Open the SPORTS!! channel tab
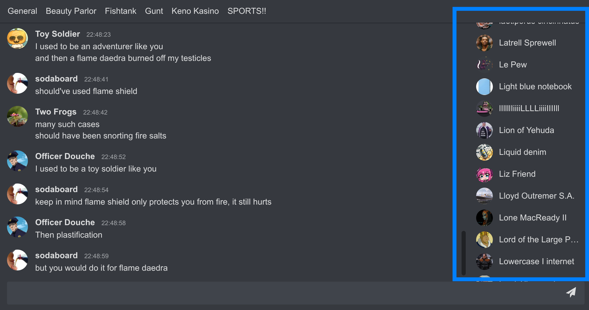 pyautogui.click(x=247, y=11)
